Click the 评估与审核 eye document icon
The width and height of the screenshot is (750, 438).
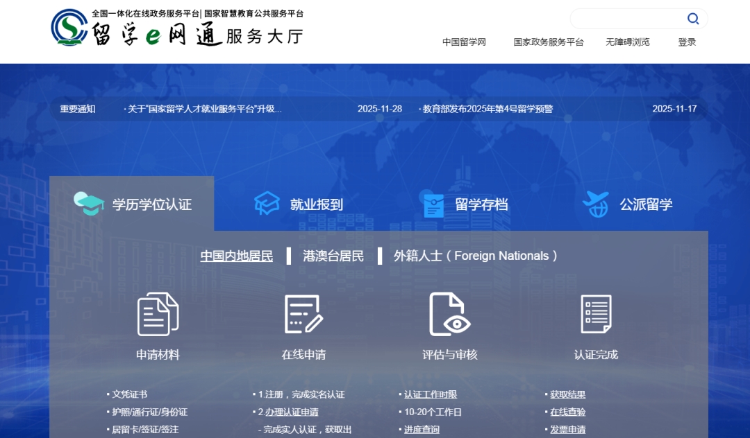pyautogui.click(x=449, y=314)
